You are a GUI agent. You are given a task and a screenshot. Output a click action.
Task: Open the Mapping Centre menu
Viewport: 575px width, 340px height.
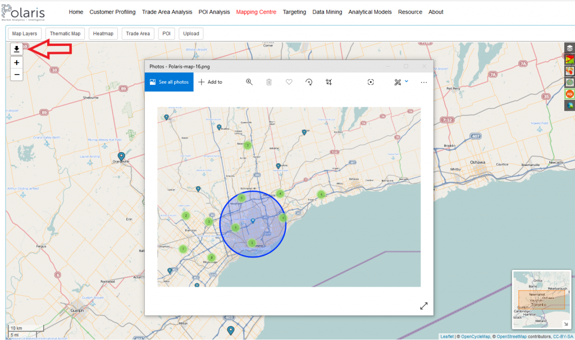coord(256,12)
